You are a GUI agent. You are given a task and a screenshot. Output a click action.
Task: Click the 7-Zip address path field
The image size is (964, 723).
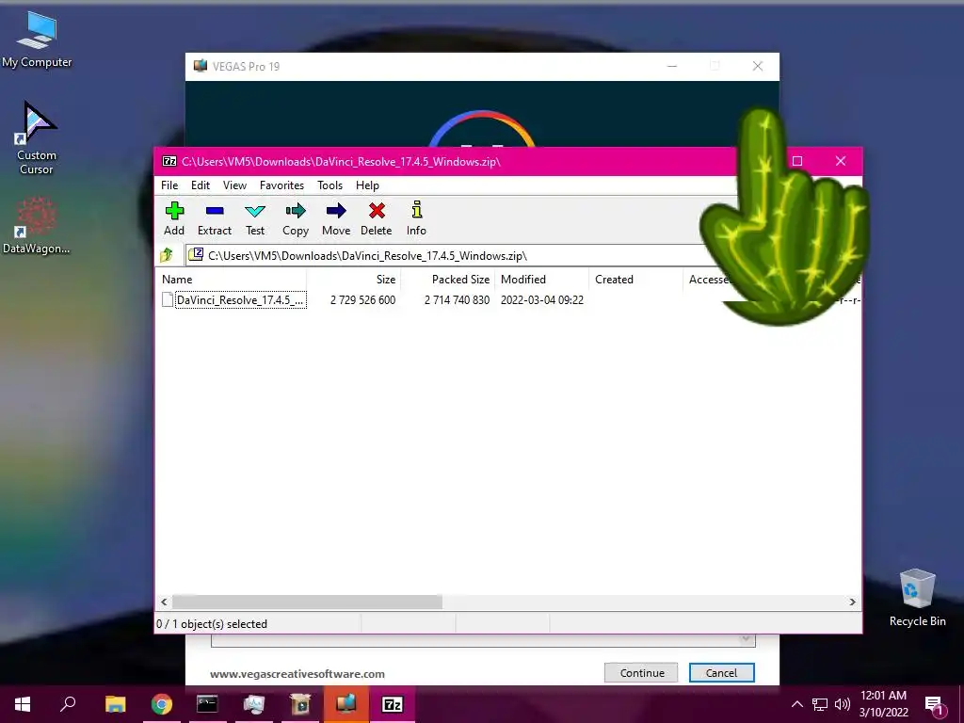[x=455, y=256]
